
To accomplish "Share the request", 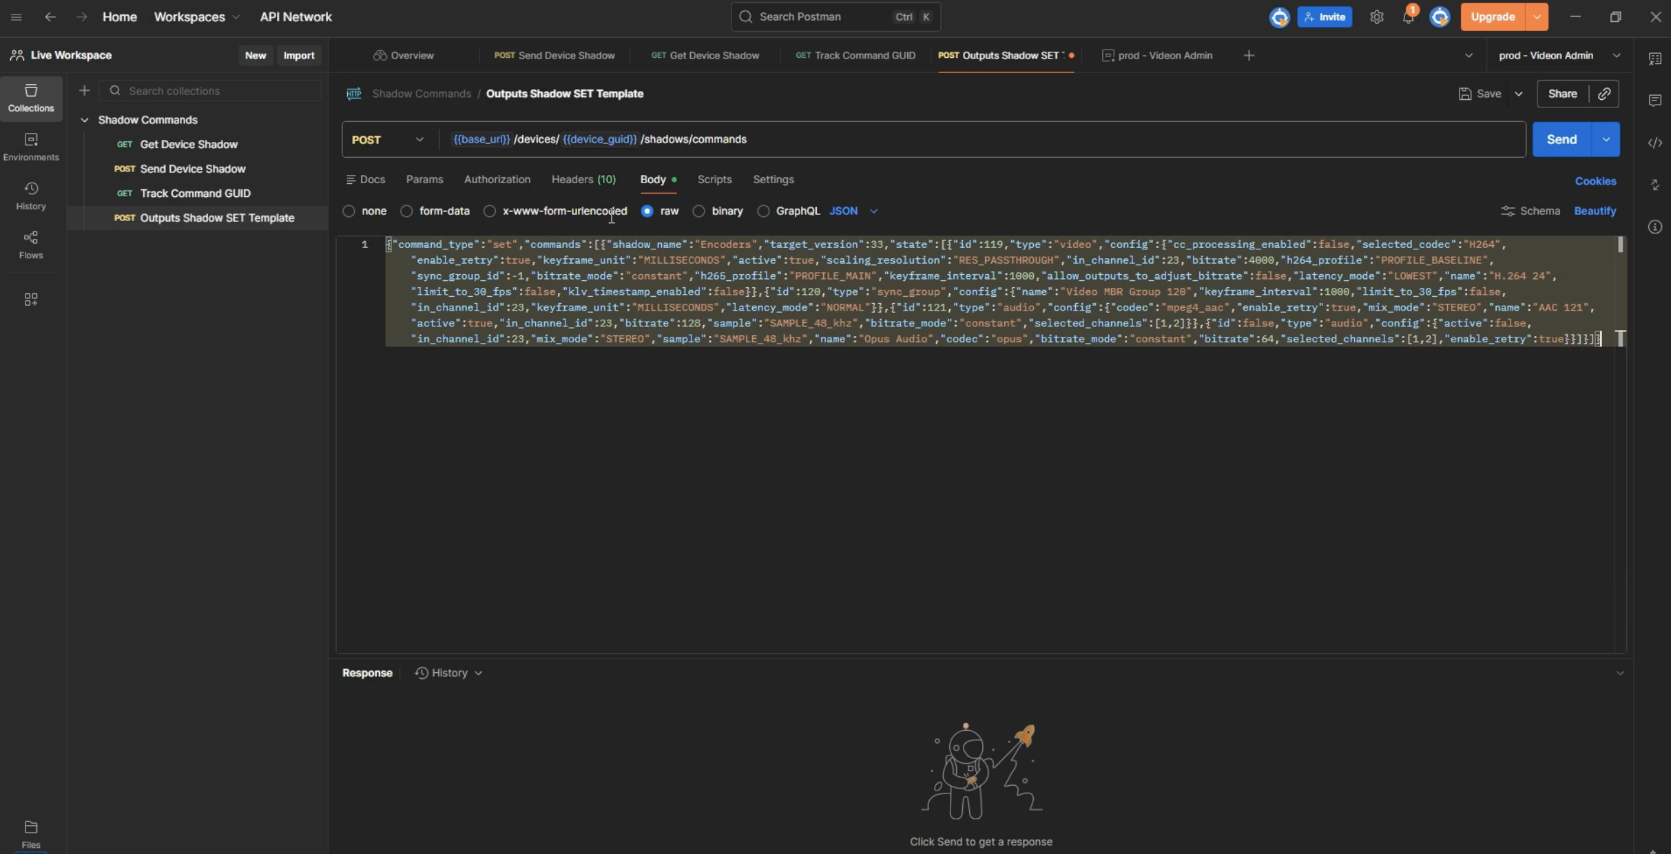I will 1562,94.
